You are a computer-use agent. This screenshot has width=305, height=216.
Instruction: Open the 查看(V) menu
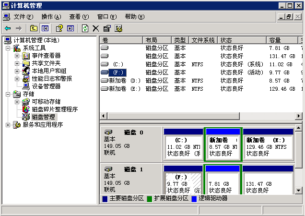pyautogui.click(x=79, y=16)
